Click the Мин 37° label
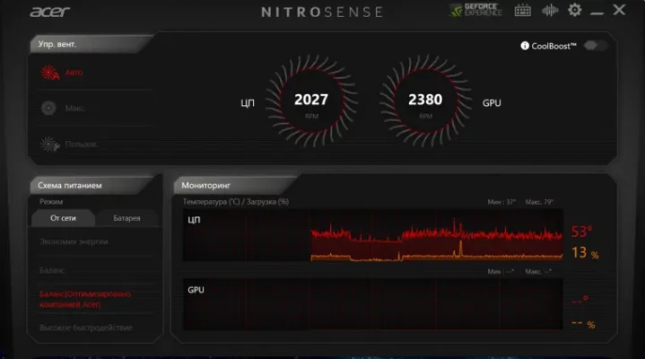The height and width of the screenshot is (359, 645). pos(501,202)
